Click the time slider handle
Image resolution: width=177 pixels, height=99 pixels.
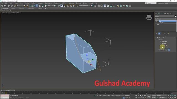(8, 90)
